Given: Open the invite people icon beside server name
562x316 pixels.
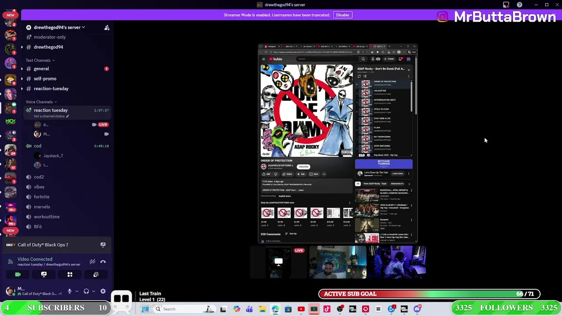Looking at the screenshot, I should click(x=107, y=28).
